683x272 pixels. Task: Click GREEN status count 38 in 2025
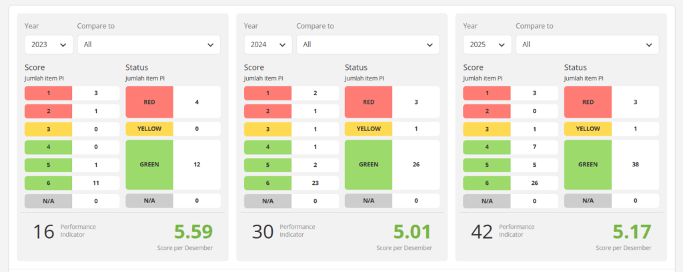[x=635, y=165]
